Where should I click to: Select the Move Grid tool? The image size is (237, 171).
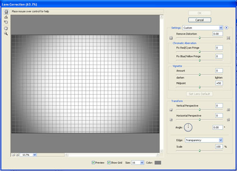(x=6, y=22)
